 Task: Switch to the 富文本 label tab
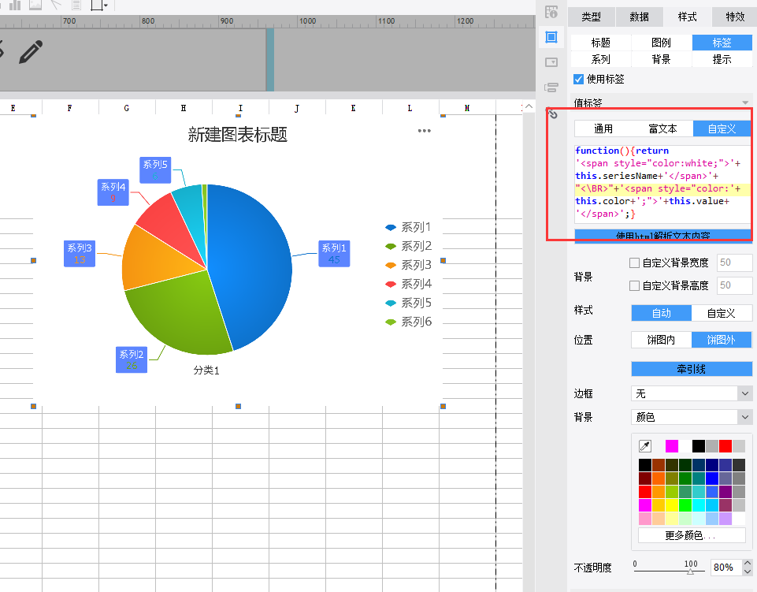click(x=662, y=128)
